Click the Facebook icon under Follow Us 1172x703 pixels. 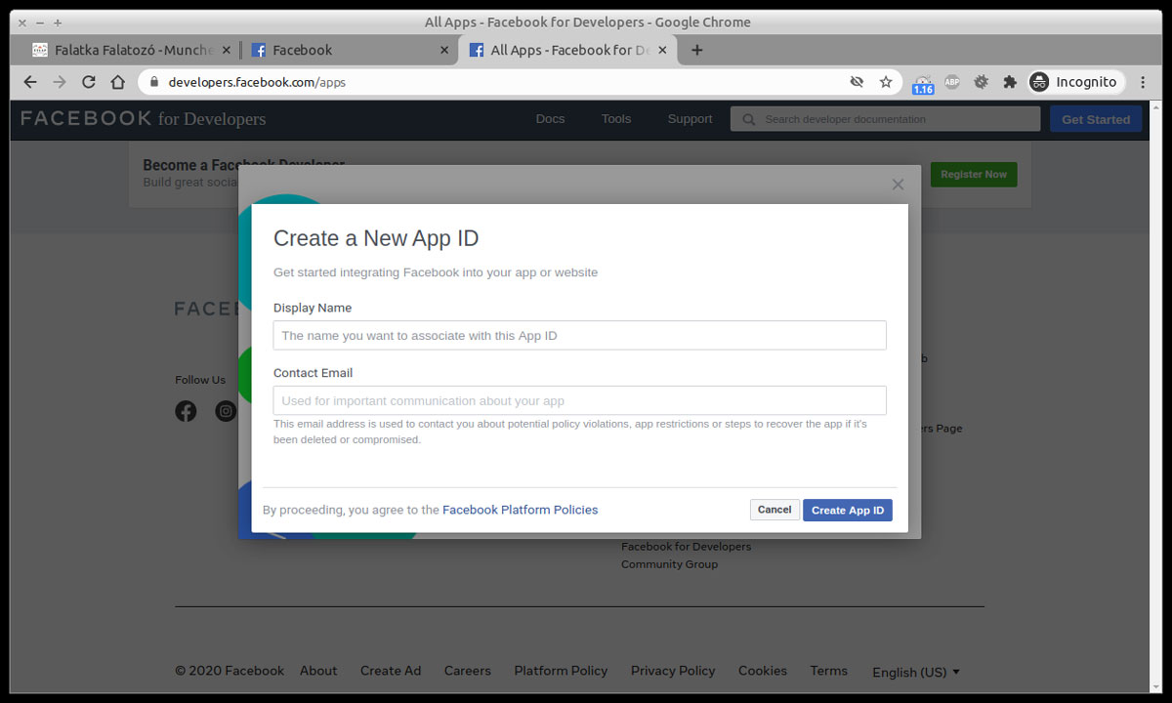(x=186, y=411)
